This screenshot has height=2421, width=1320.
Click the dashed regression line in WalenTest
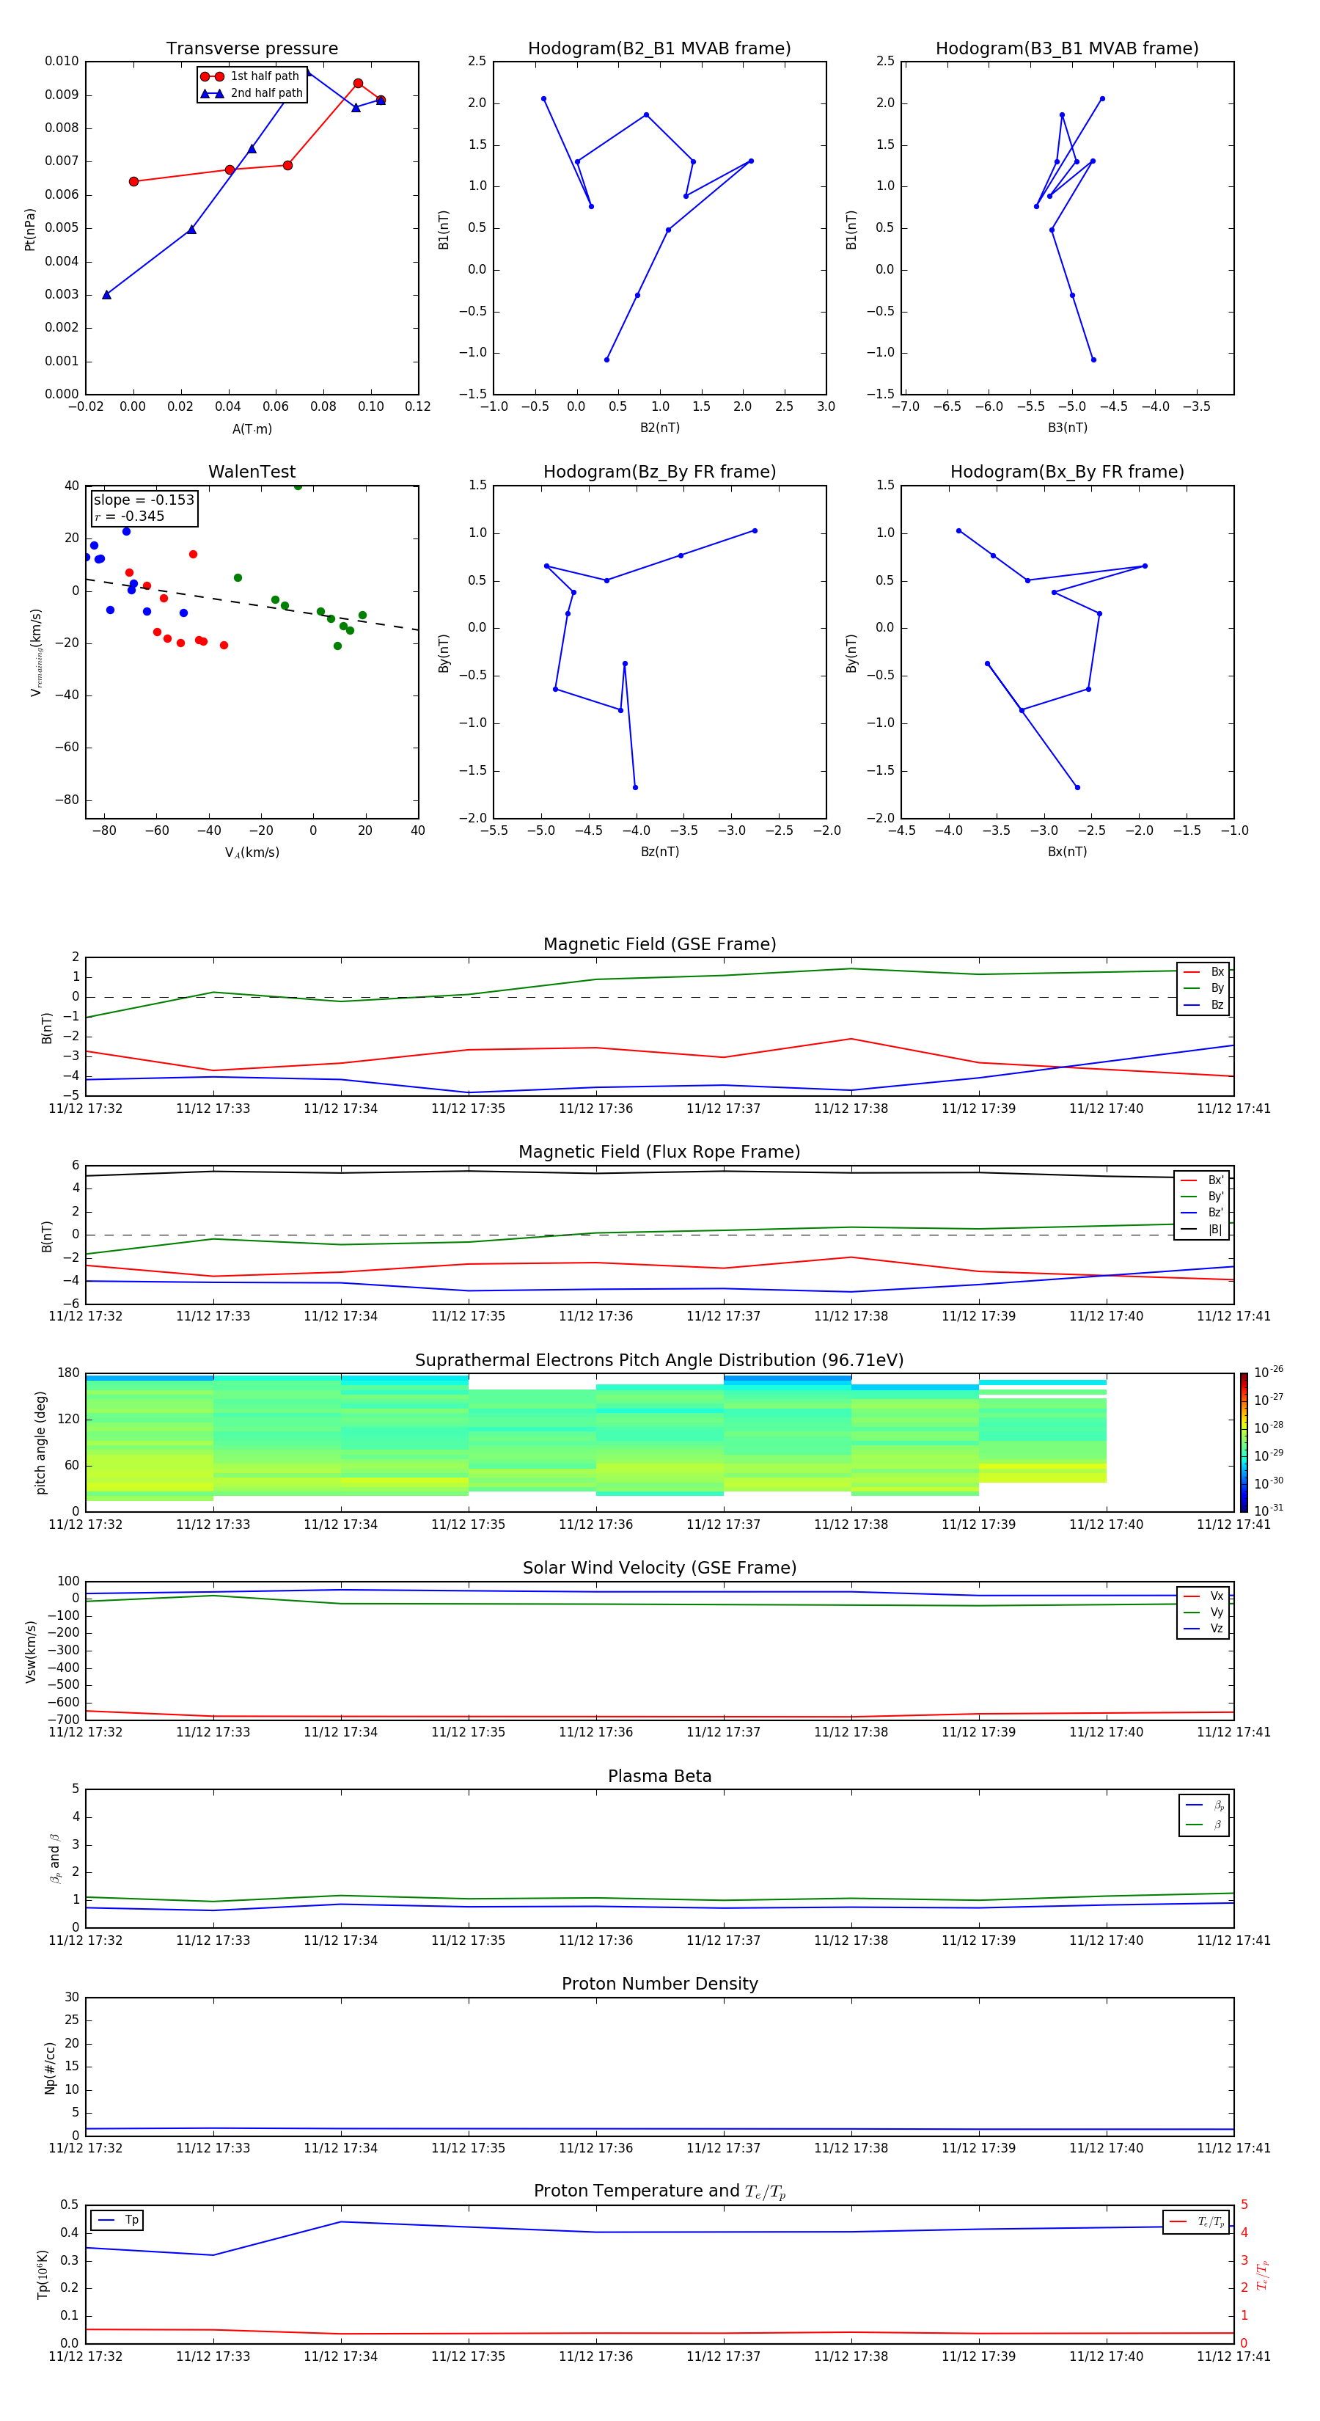pyautogui.click(x=252, y=605)
